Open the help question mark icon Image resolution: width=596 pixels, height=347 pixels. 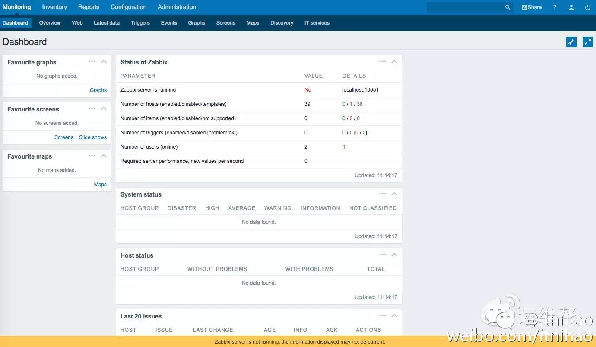555,7
